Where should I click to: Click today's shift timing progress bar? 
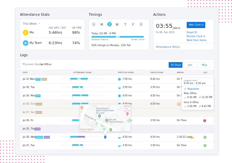point(118,37)
